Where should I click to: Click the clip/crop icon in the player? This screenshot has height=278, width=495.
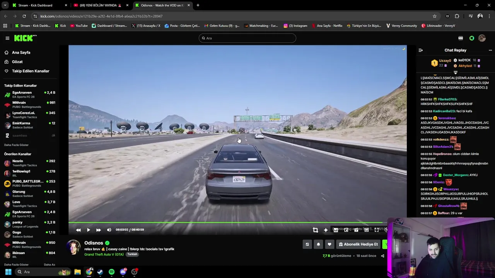click(x=315, y=230)
